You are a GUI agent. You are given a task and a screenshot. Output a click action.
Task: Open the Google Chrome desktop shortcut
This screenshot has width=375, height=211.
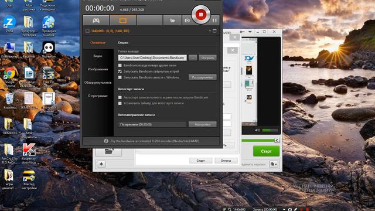pyautogui.click(x=9, y=76)
